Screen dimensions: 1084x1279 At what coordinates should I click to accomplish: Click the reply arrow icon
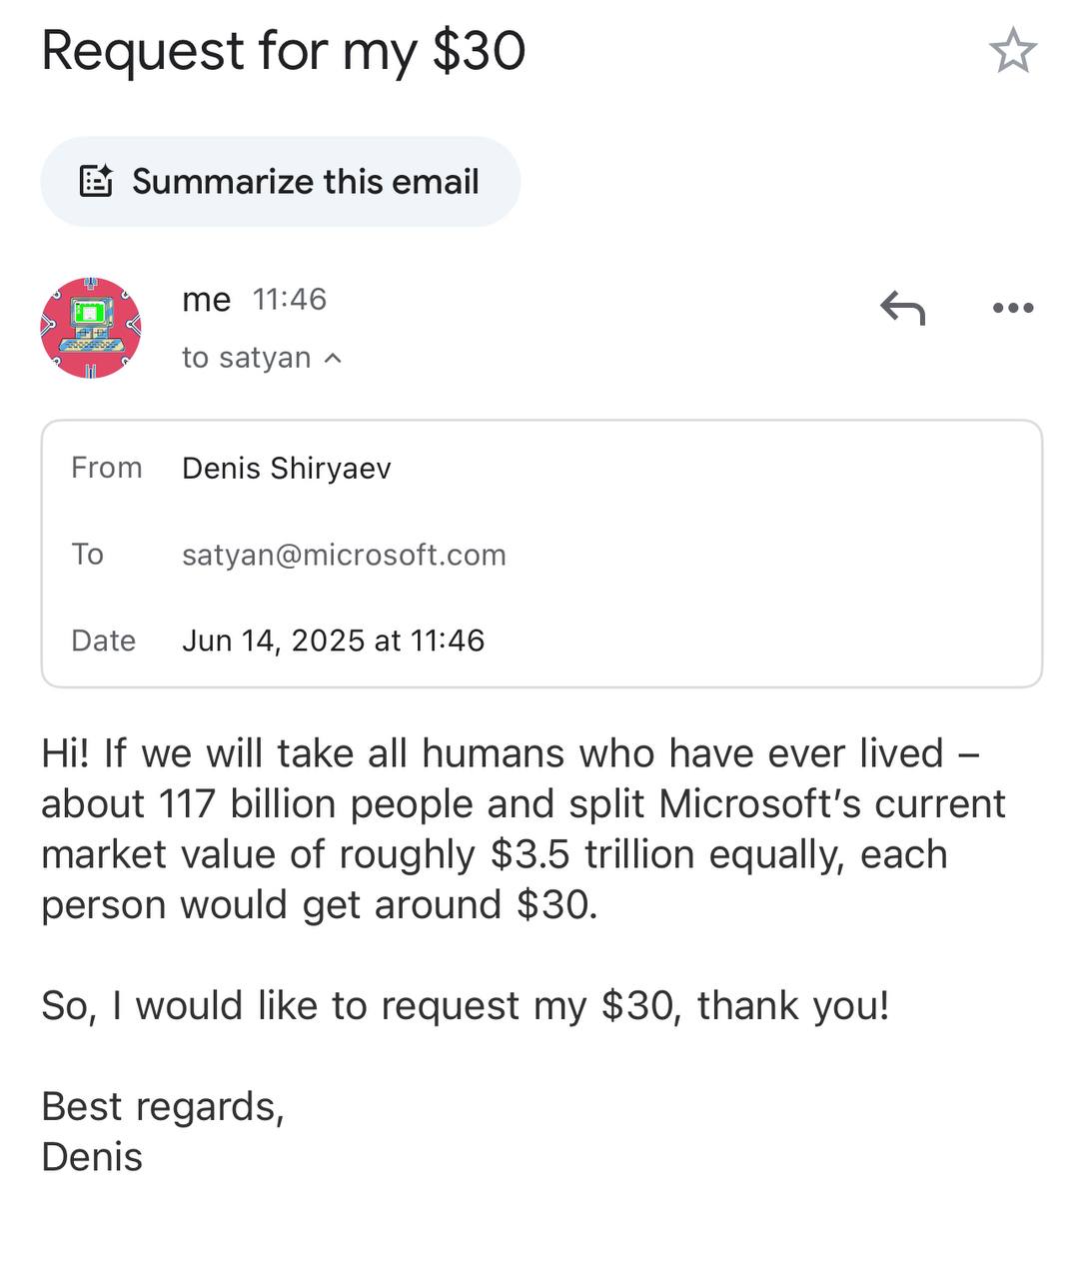point(903,308)
